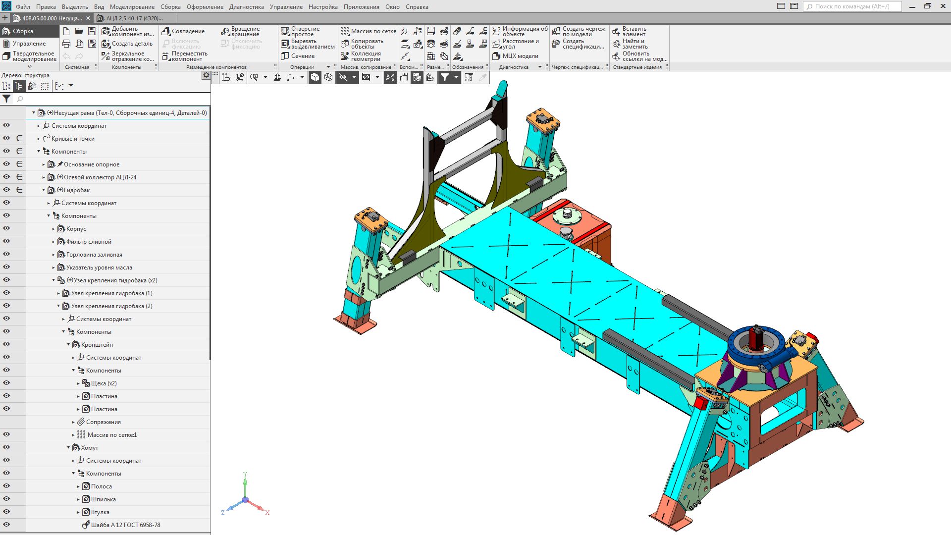This screenshot has width=951, height=535.
Task: Toggle visibility of Корпус component
Action: (6, 228)
